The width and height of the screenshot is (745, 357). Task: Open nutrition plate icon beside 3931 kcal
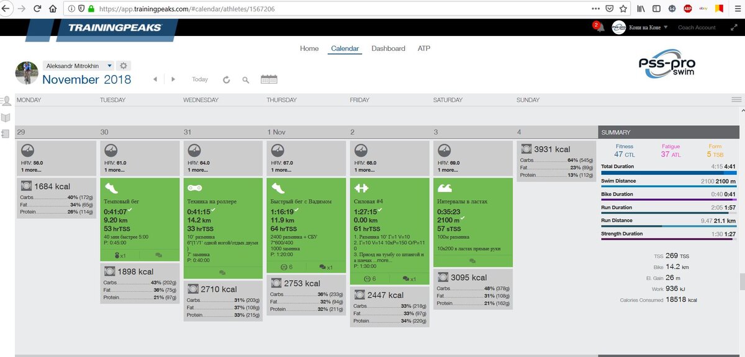526,149
